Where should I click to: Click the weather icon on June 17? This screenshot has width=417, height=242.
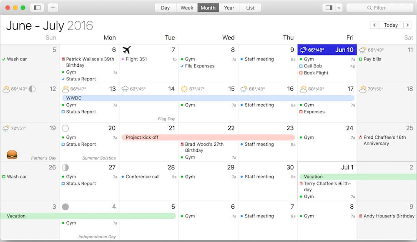(x=303, y=89)
